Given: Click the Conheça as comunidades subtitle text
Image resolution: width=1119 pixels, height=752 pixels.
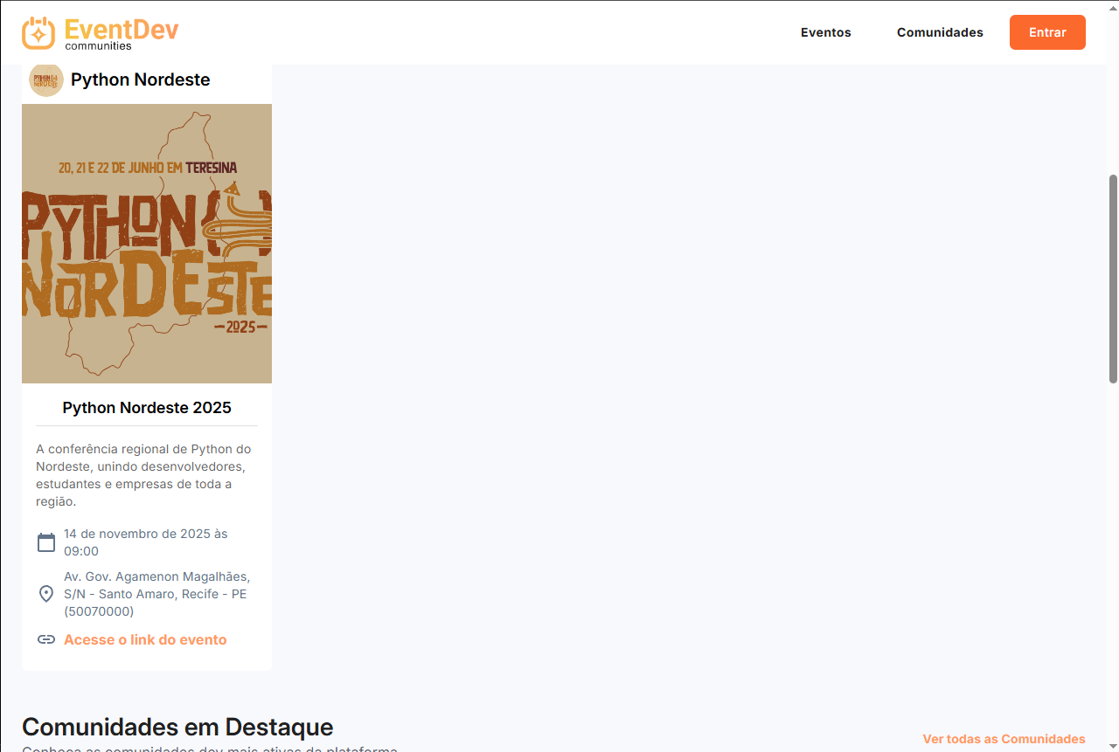Looking at the screenshot, I should (x=210, y=749).
